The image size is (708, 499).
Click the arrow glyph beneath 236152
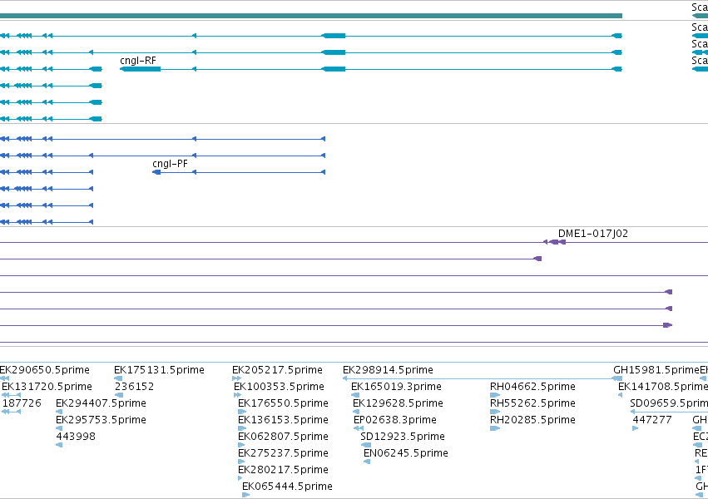119,395
